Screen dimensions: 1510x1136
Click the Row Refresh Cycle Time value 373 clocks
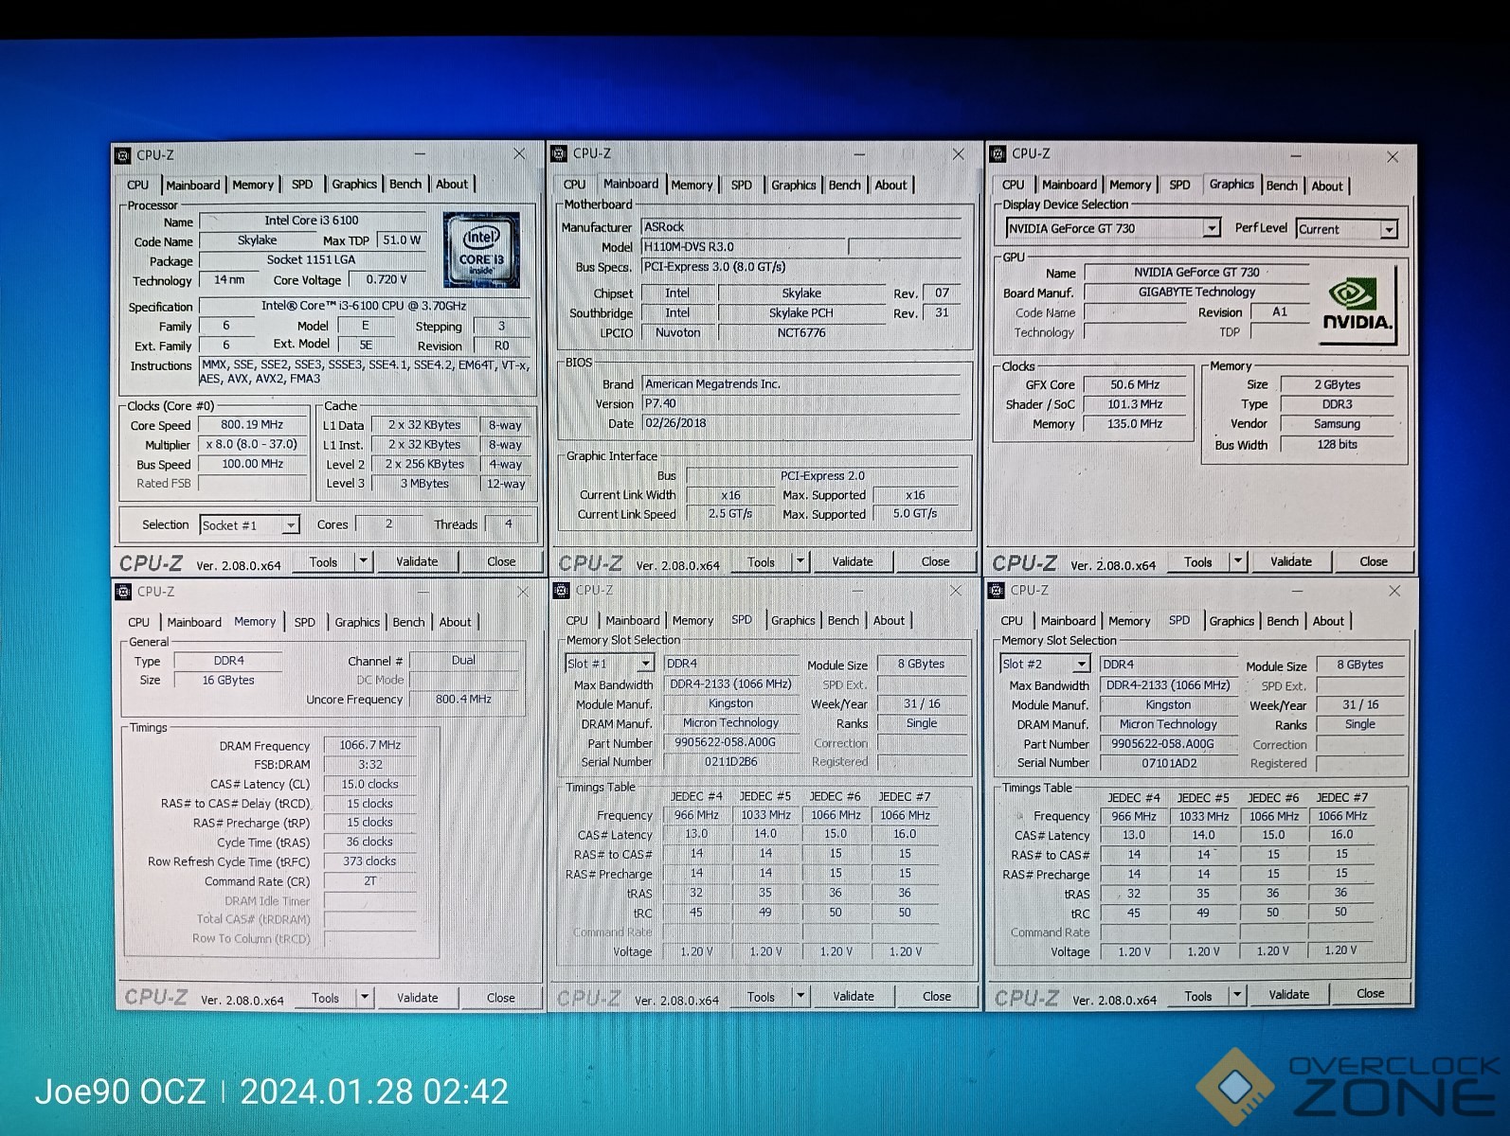tap(369, 861)
